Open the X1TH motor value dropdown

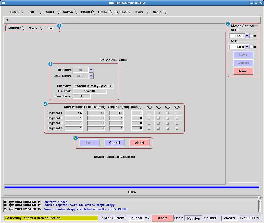point(247,36)
